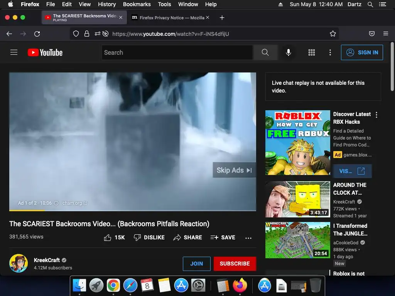Open a new tab with plus button

[x=222, y=18]
